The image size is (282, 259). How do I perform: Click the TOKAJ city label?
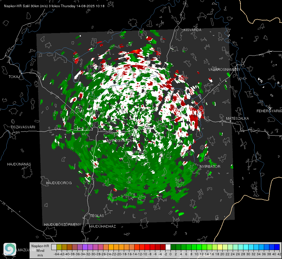(14, 77)
